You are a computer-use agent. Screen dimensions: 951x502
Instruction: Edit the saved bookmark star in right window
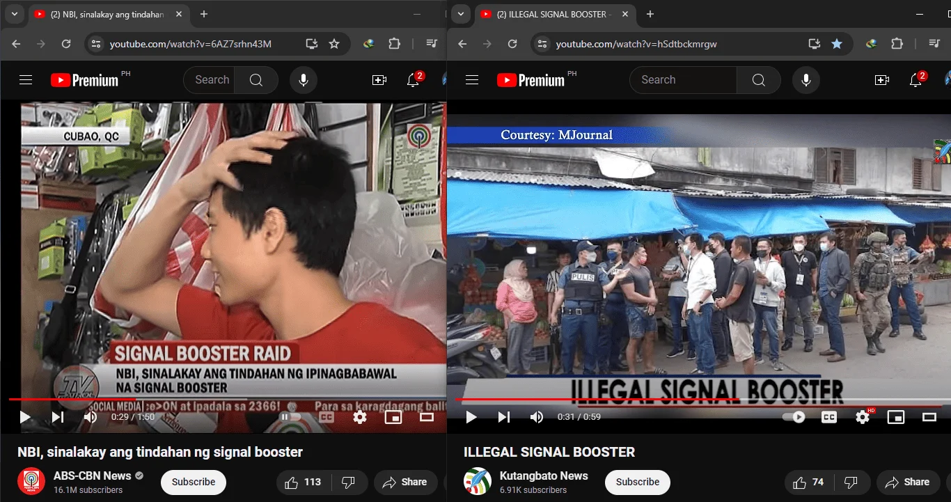click(837, 44)
